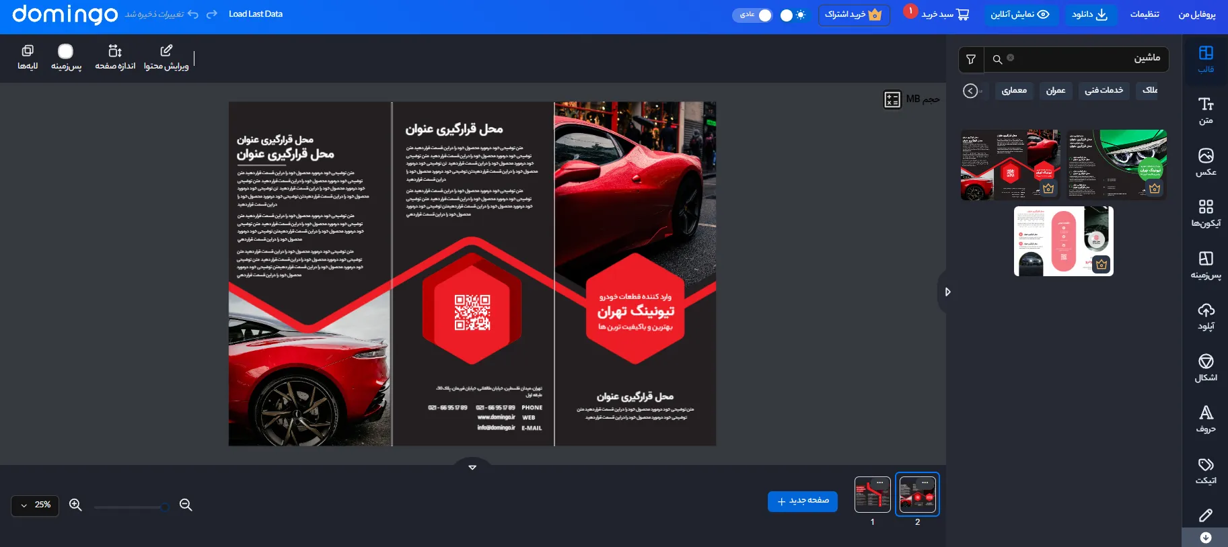The height and width of the screenshot is (547, 1228).
Task: Select page 2 thumbnail
Action: (917, 495)
